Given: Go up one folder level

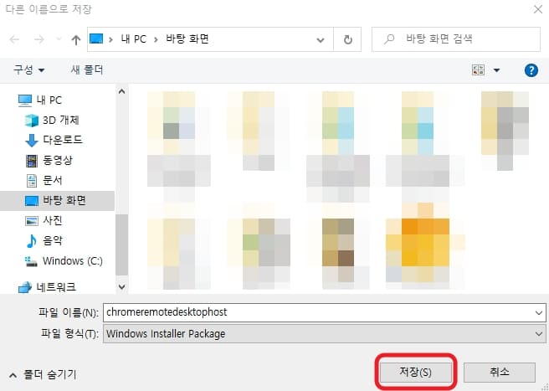Looking at the screenshot, I should click(75, 39).
